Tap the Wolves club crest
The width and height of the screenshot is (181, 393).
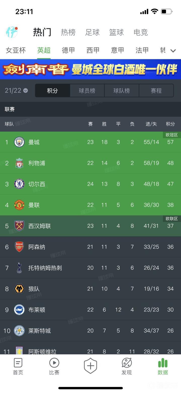point(19,289)
